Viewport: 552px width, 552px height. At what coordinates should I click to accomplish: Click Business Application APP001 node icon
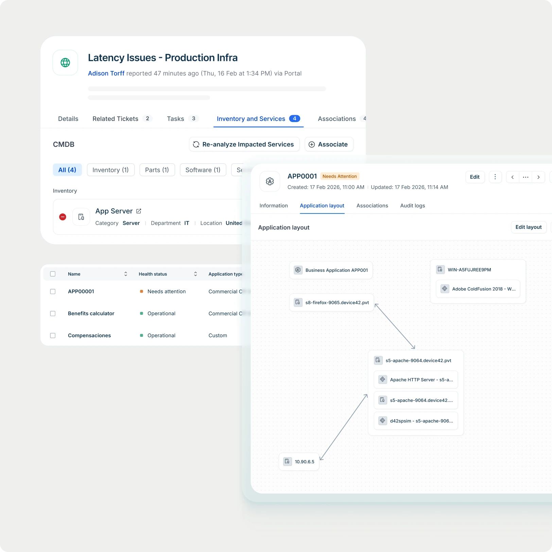coord(298,270)
